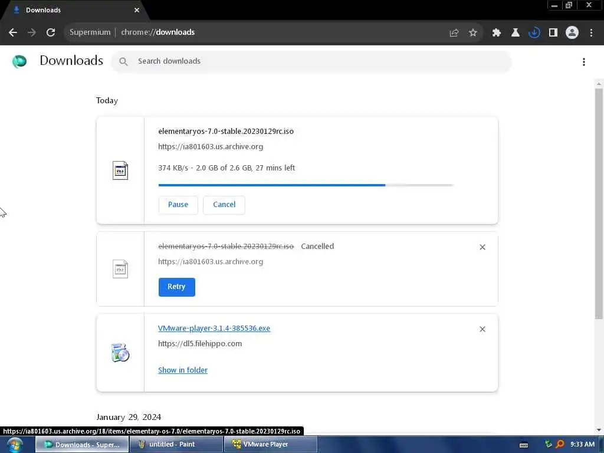Image resolution: width=604 pixels, height=453 pixels.
Task: Toggle the side panel icon
Action: [x=553, y=33]
